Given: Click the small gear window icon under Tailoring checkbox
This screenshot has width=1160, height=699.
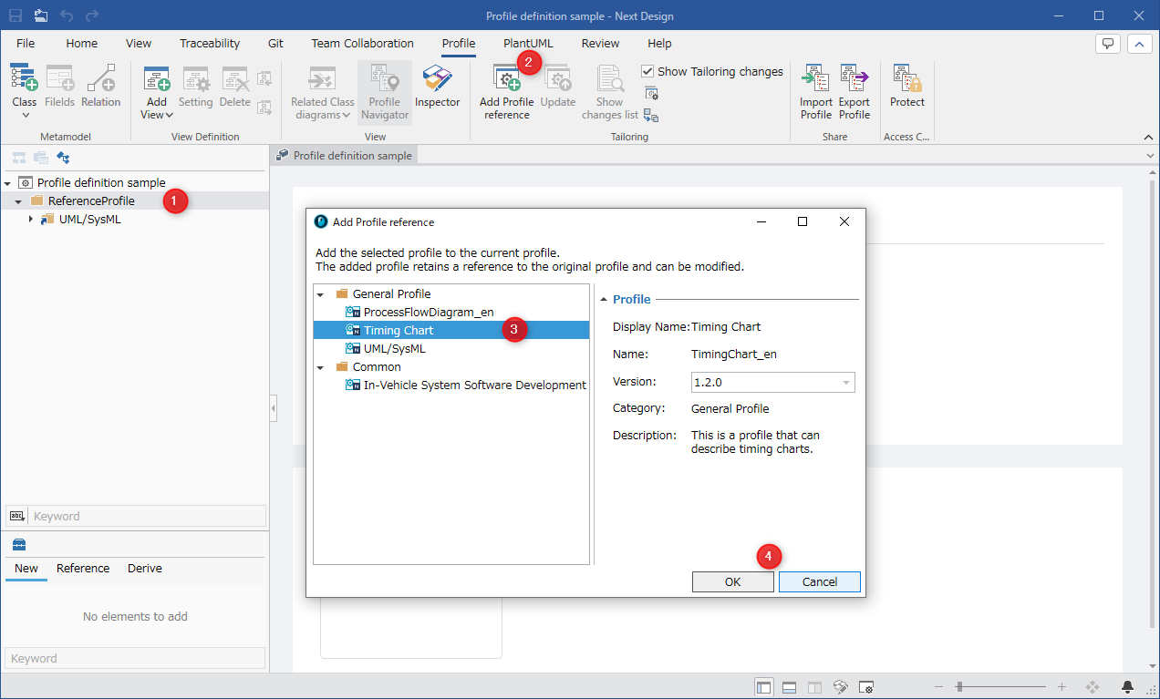Looking at the screenshot, I should (651, 93).
